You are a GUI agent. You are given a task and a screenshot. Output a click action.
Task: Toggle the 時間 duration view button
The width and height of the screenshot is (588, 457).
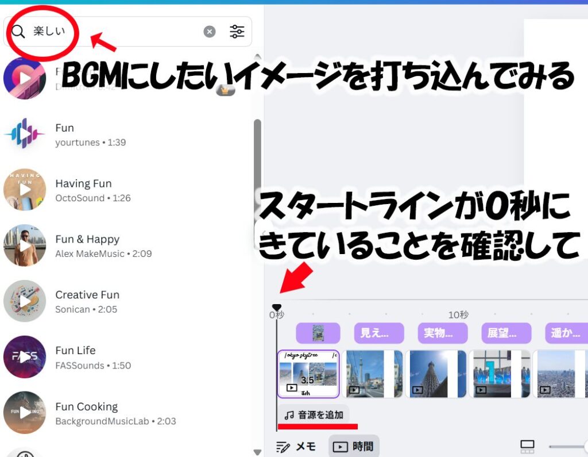[354, 447]
